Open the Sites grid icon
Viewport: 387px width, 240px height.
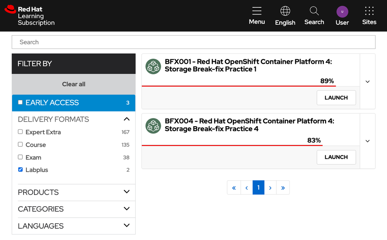pos(369,11)
